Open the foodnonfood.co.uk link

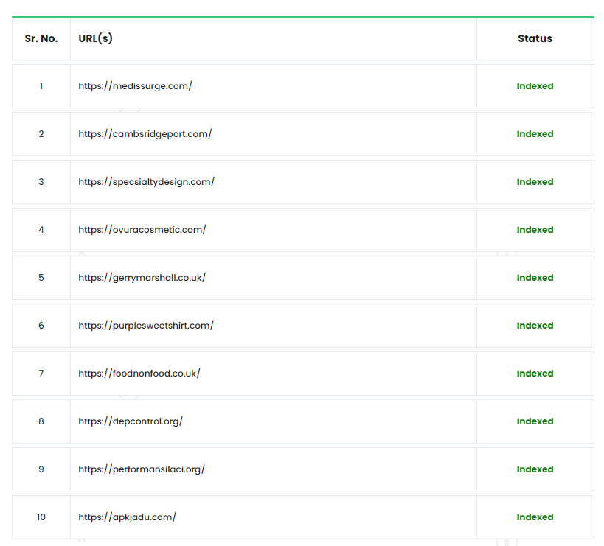(x=139, y=374)
